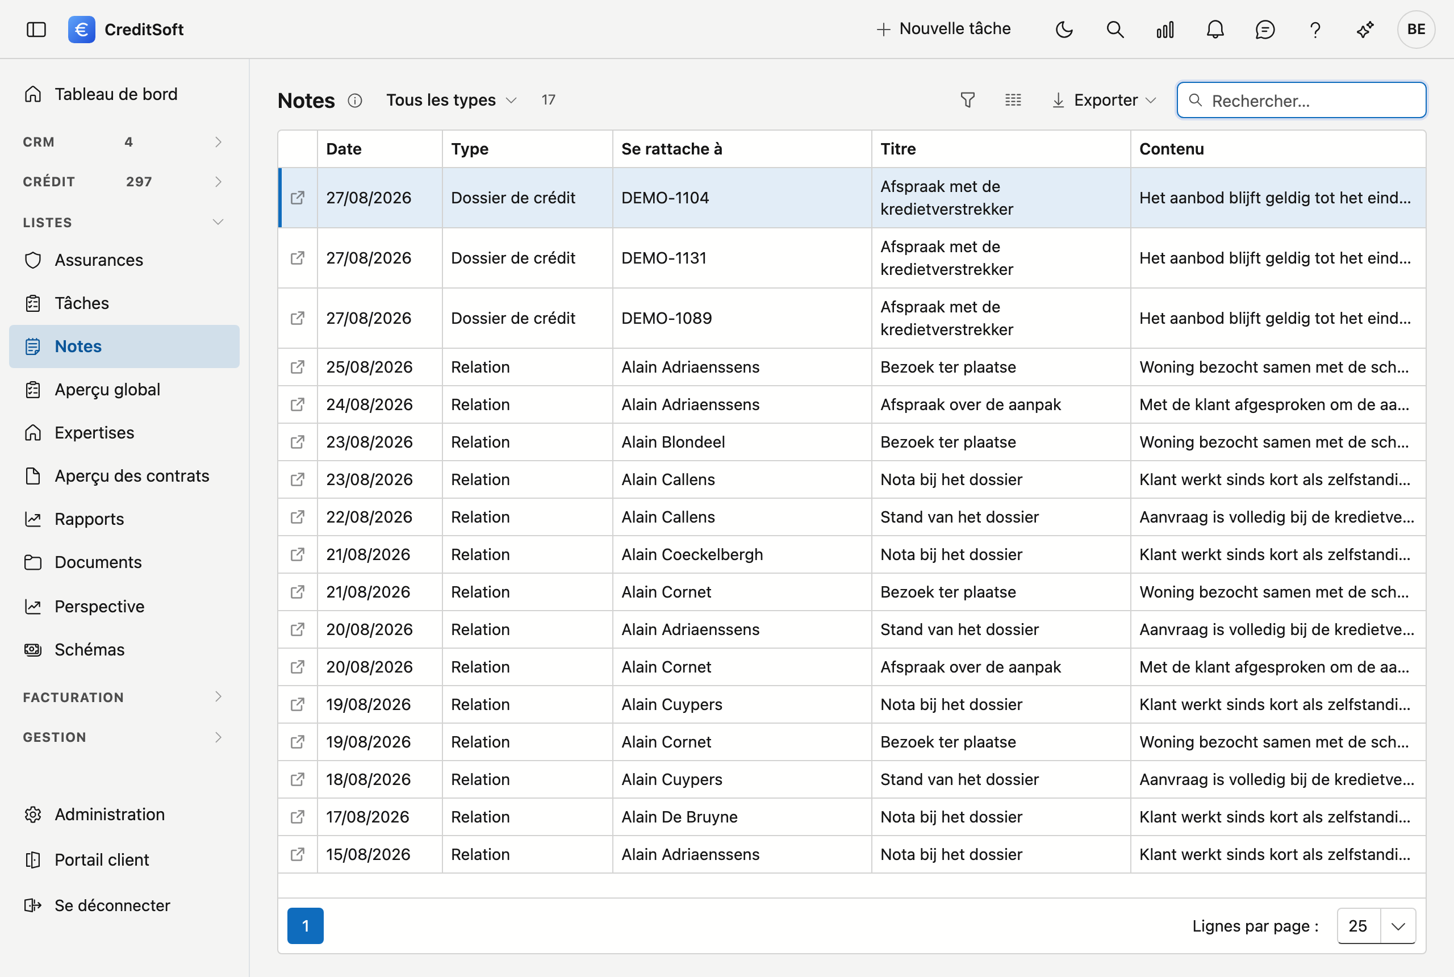Toggle the sidebar panel icon
The width and height of the screenshot is (1454, 977).
36,30
